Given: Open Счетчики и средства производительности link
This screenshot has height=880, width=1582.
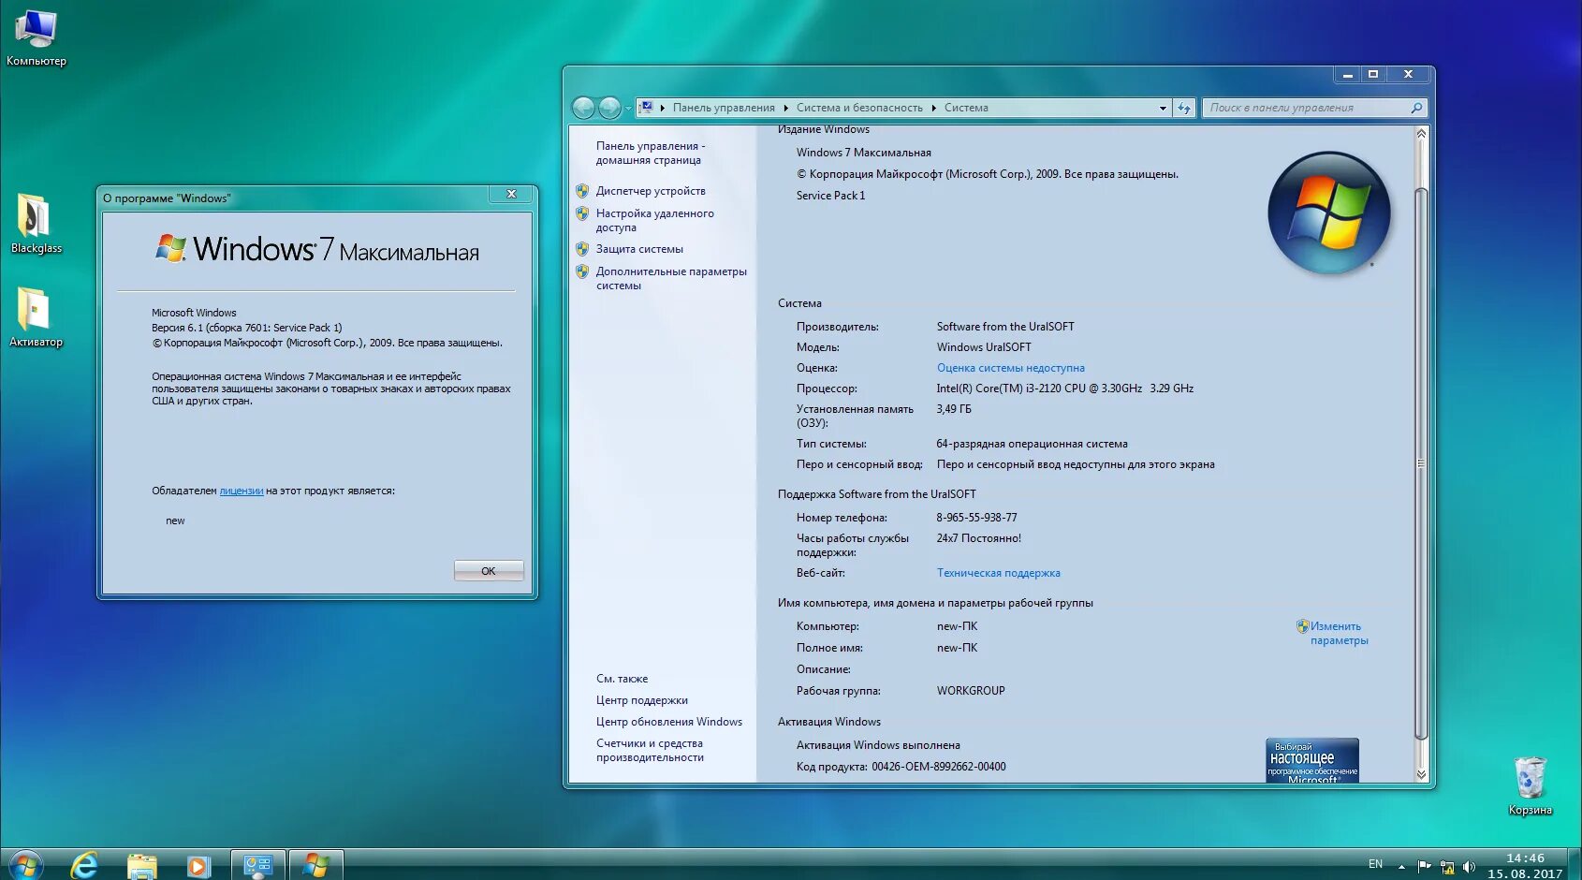Looking at the screenshot, I should pyautogui.click(x=650, y=750).
